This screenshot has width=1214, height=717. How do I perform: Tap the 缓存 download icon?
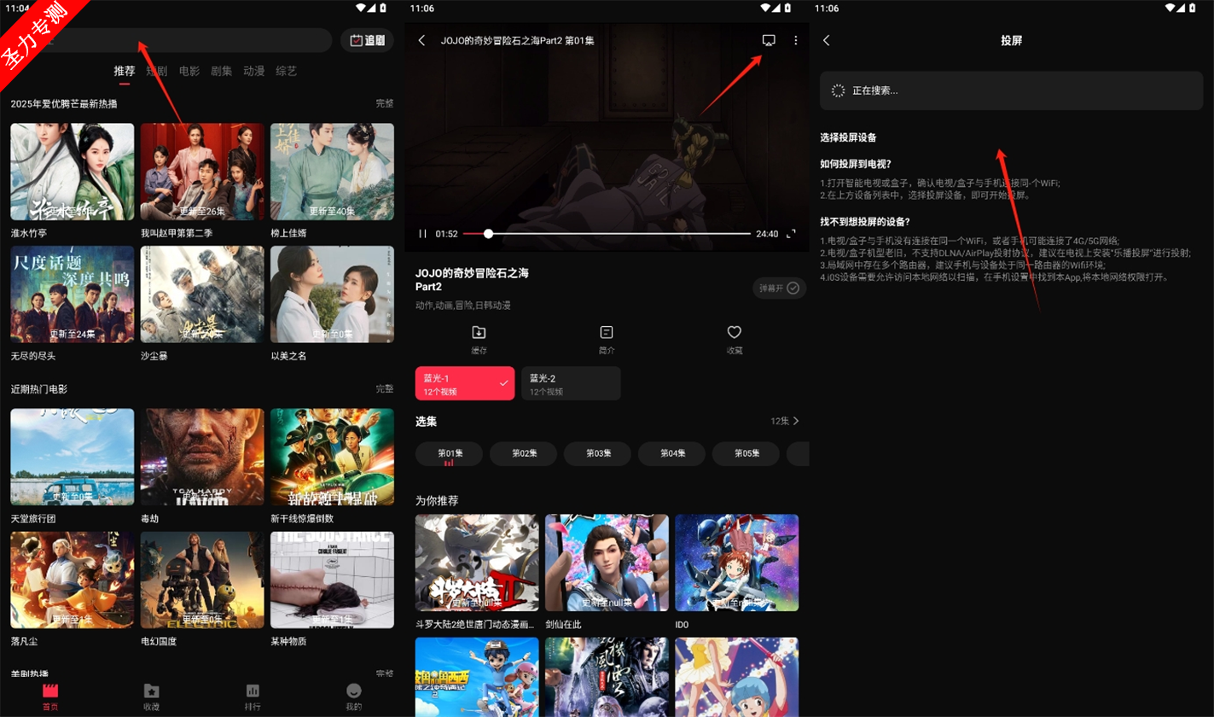point(479,332)
